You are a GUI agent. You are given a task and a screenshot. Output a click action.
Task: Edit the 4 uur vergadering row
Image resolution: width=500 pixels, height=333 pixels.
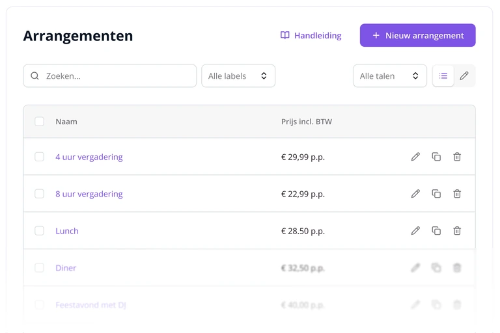(415, 157)
